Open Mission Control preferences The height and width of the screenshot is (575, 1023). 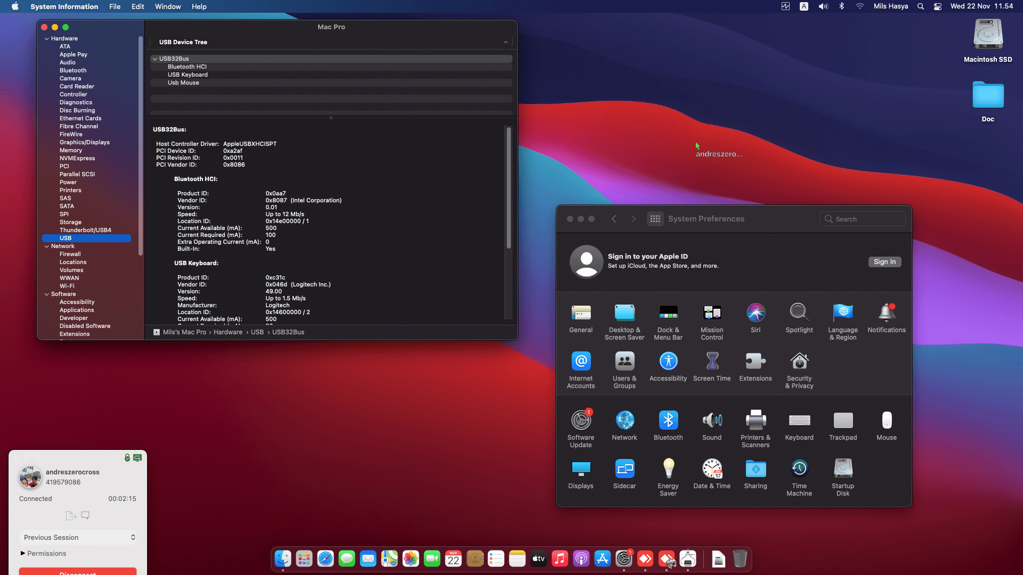[x=712, y=322]
